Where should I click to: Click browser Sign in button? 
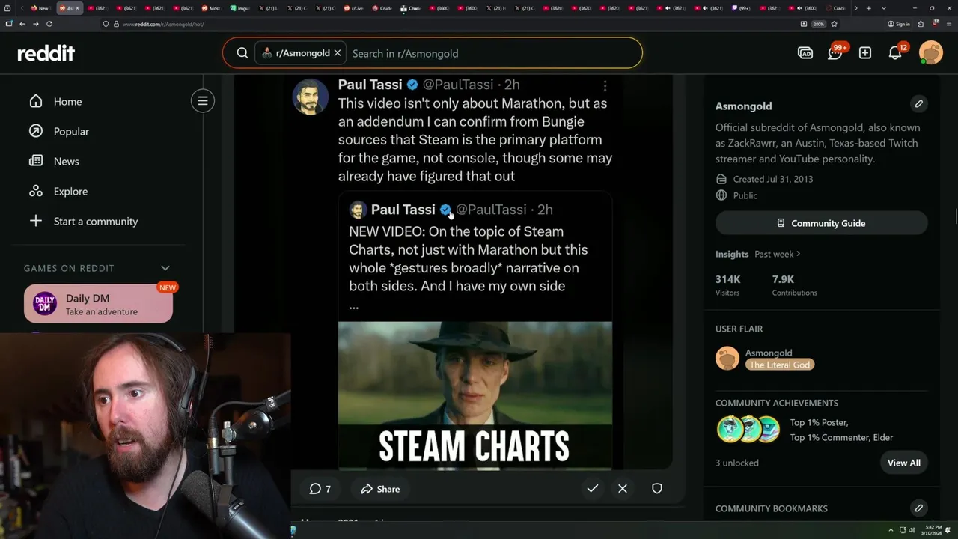click(x=898, y=24)
